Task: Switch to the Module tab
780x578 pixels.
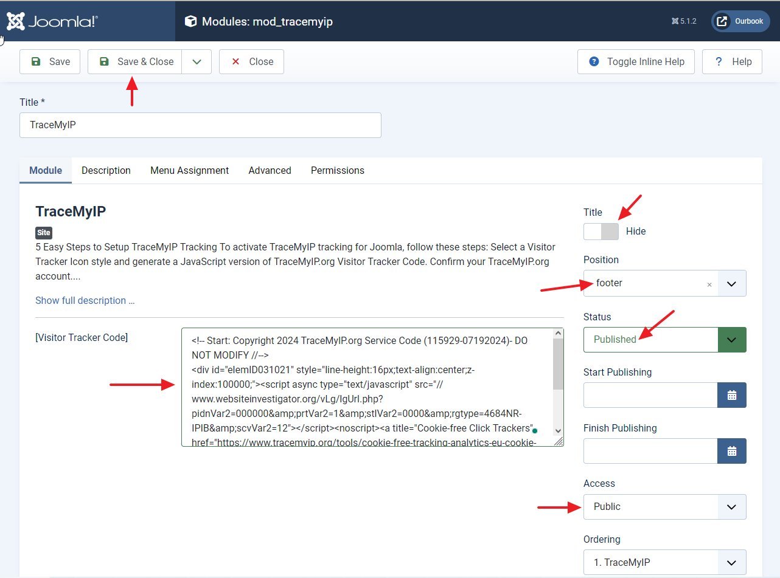Action: [x=46, y=171]
